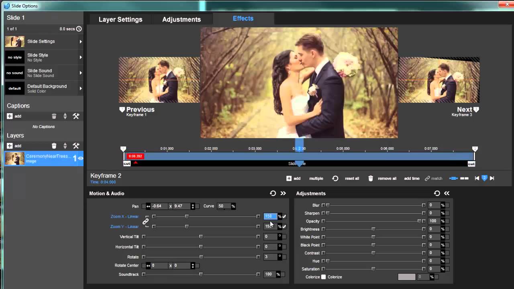514x289 pixels.
Task: Open the Captions tools wrench icon
Action: [76, 116]
